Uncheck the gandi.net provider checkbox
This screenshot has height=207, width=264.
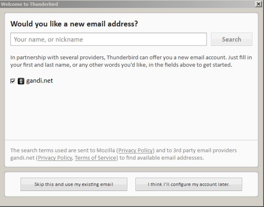[13, 81]
